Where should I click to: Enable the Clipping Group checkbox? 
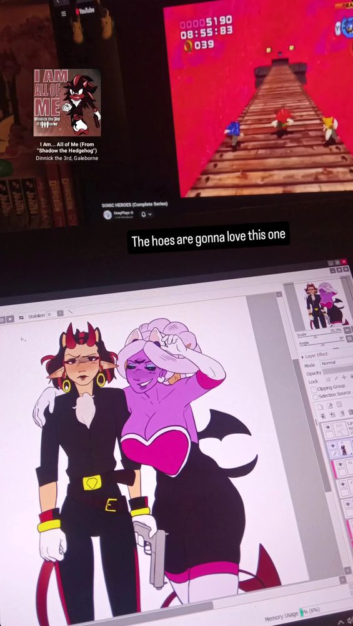[314, 389]
